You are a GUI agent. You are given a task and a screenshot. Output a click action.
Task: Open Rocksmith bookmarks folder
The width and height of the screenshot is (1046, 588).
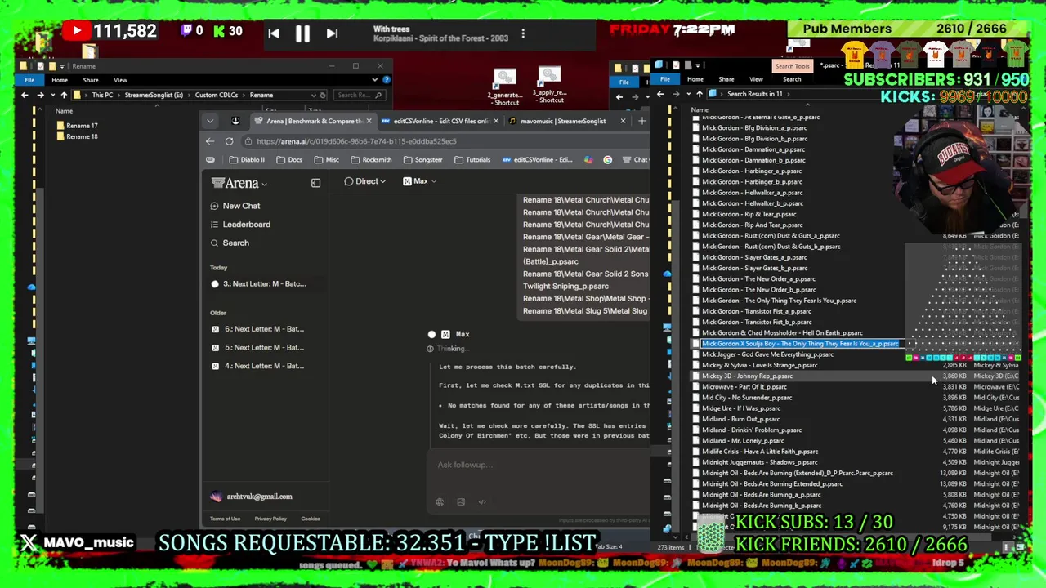(x=372, y=160)
